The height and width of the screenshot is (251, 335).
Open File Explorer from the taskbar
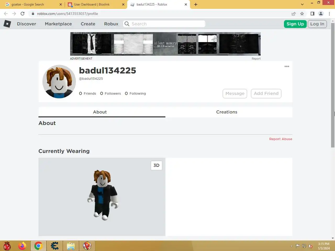(71, 246)
